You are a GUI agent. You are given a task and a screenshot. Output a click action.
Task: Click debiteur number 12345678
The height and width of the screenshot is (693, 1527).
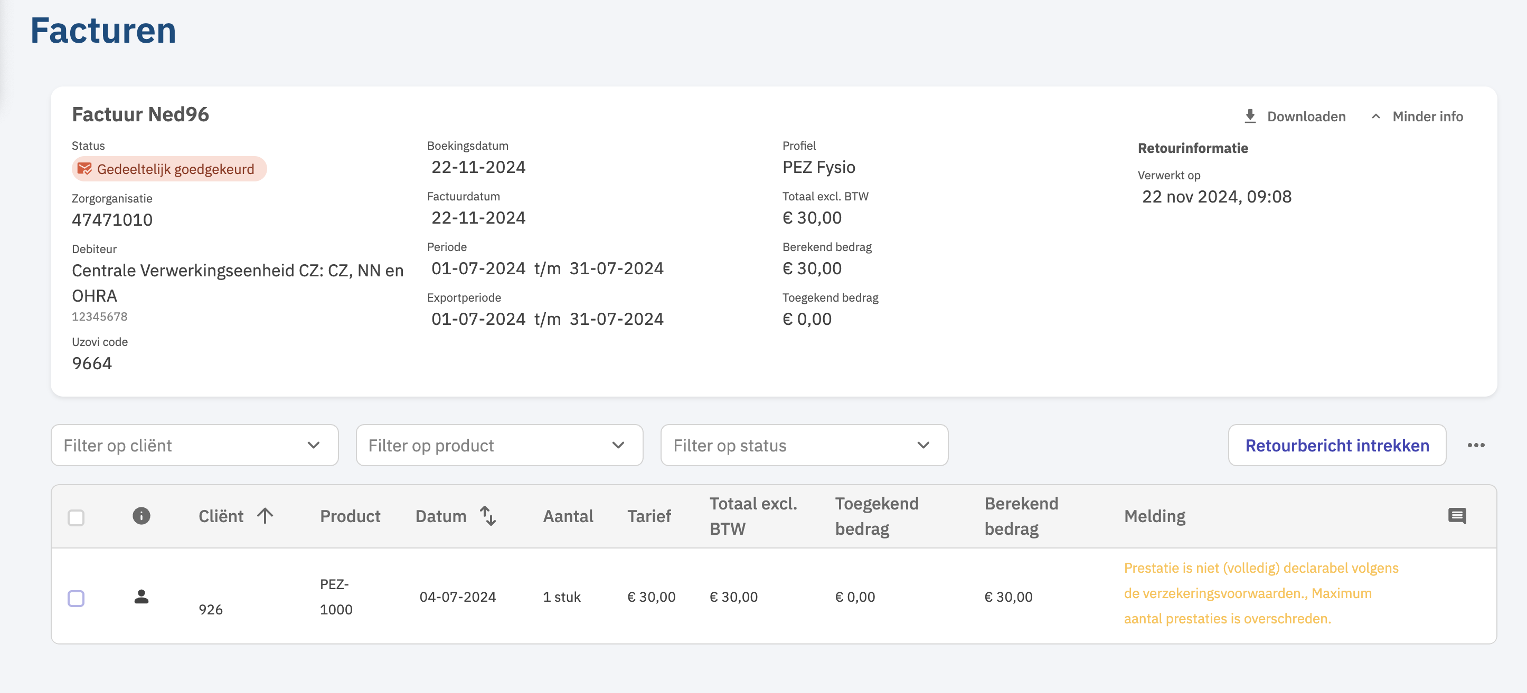click(x=100, y=317)
